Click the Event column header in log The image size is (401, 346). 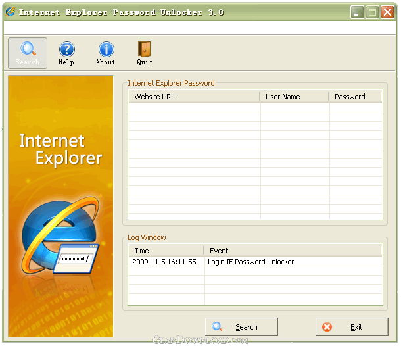pyautogui.click(x=293, y=251)
